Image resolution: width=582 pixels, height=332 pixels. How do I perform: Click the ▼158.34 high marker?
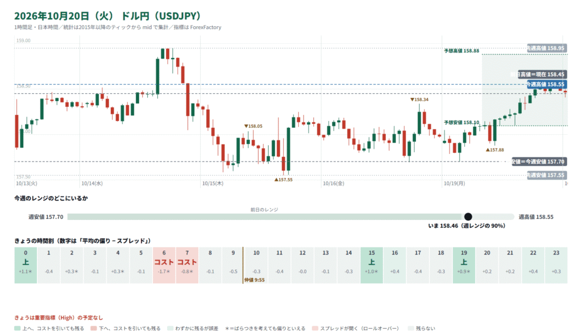pos(419,99)
